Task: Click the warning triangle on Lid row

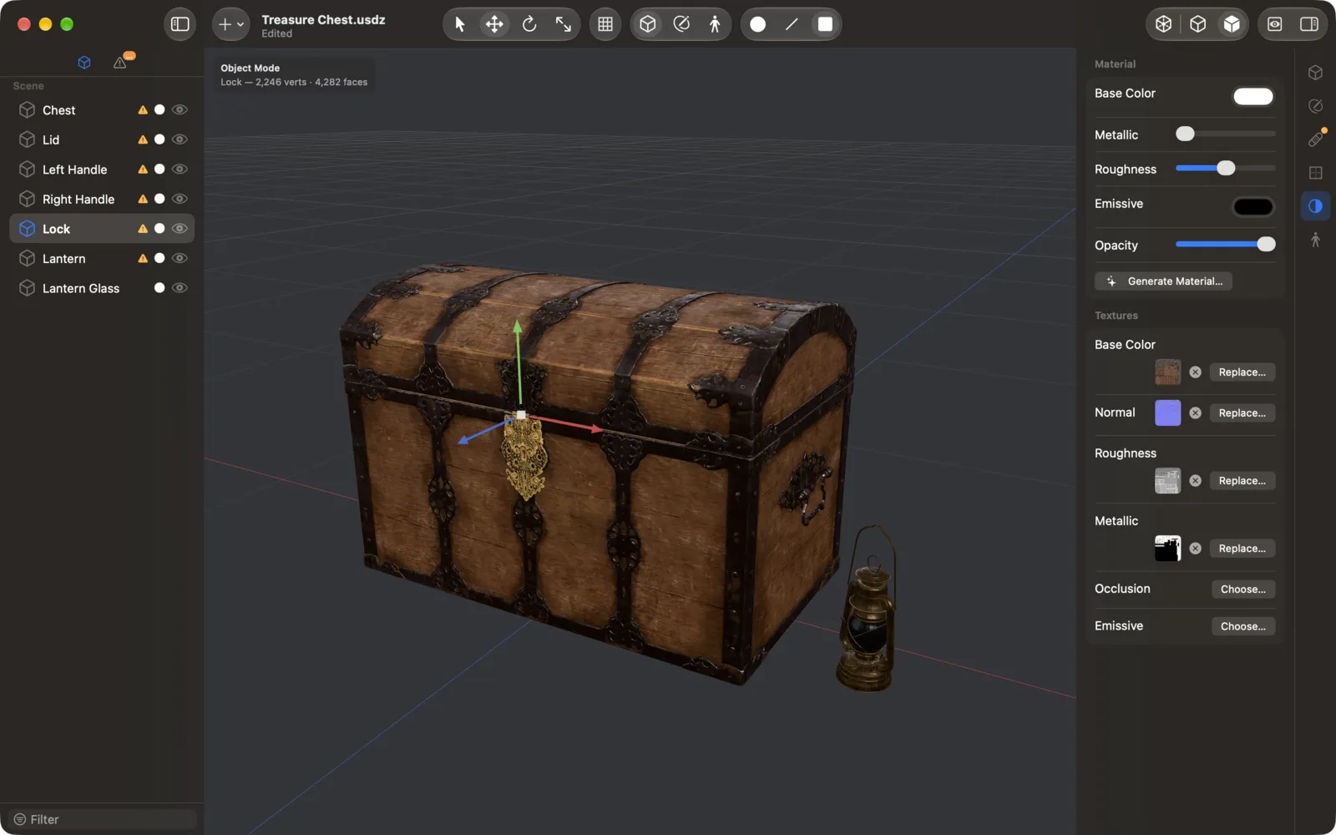Action: click(143, 139)
